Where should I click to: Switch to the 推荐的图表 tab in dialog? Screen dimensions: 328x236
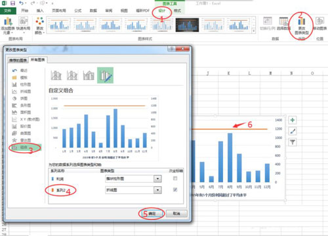click(18, 60)
